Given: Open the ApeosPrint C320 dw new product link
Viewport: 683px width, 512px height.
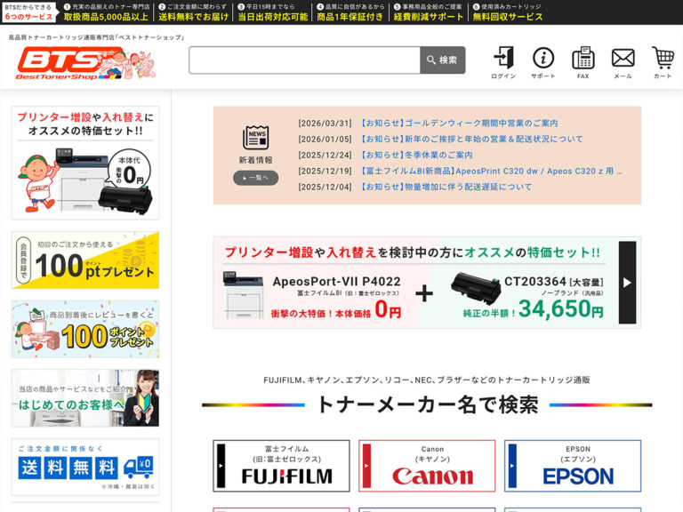Looking at the screenshot, I should (491, 171).
